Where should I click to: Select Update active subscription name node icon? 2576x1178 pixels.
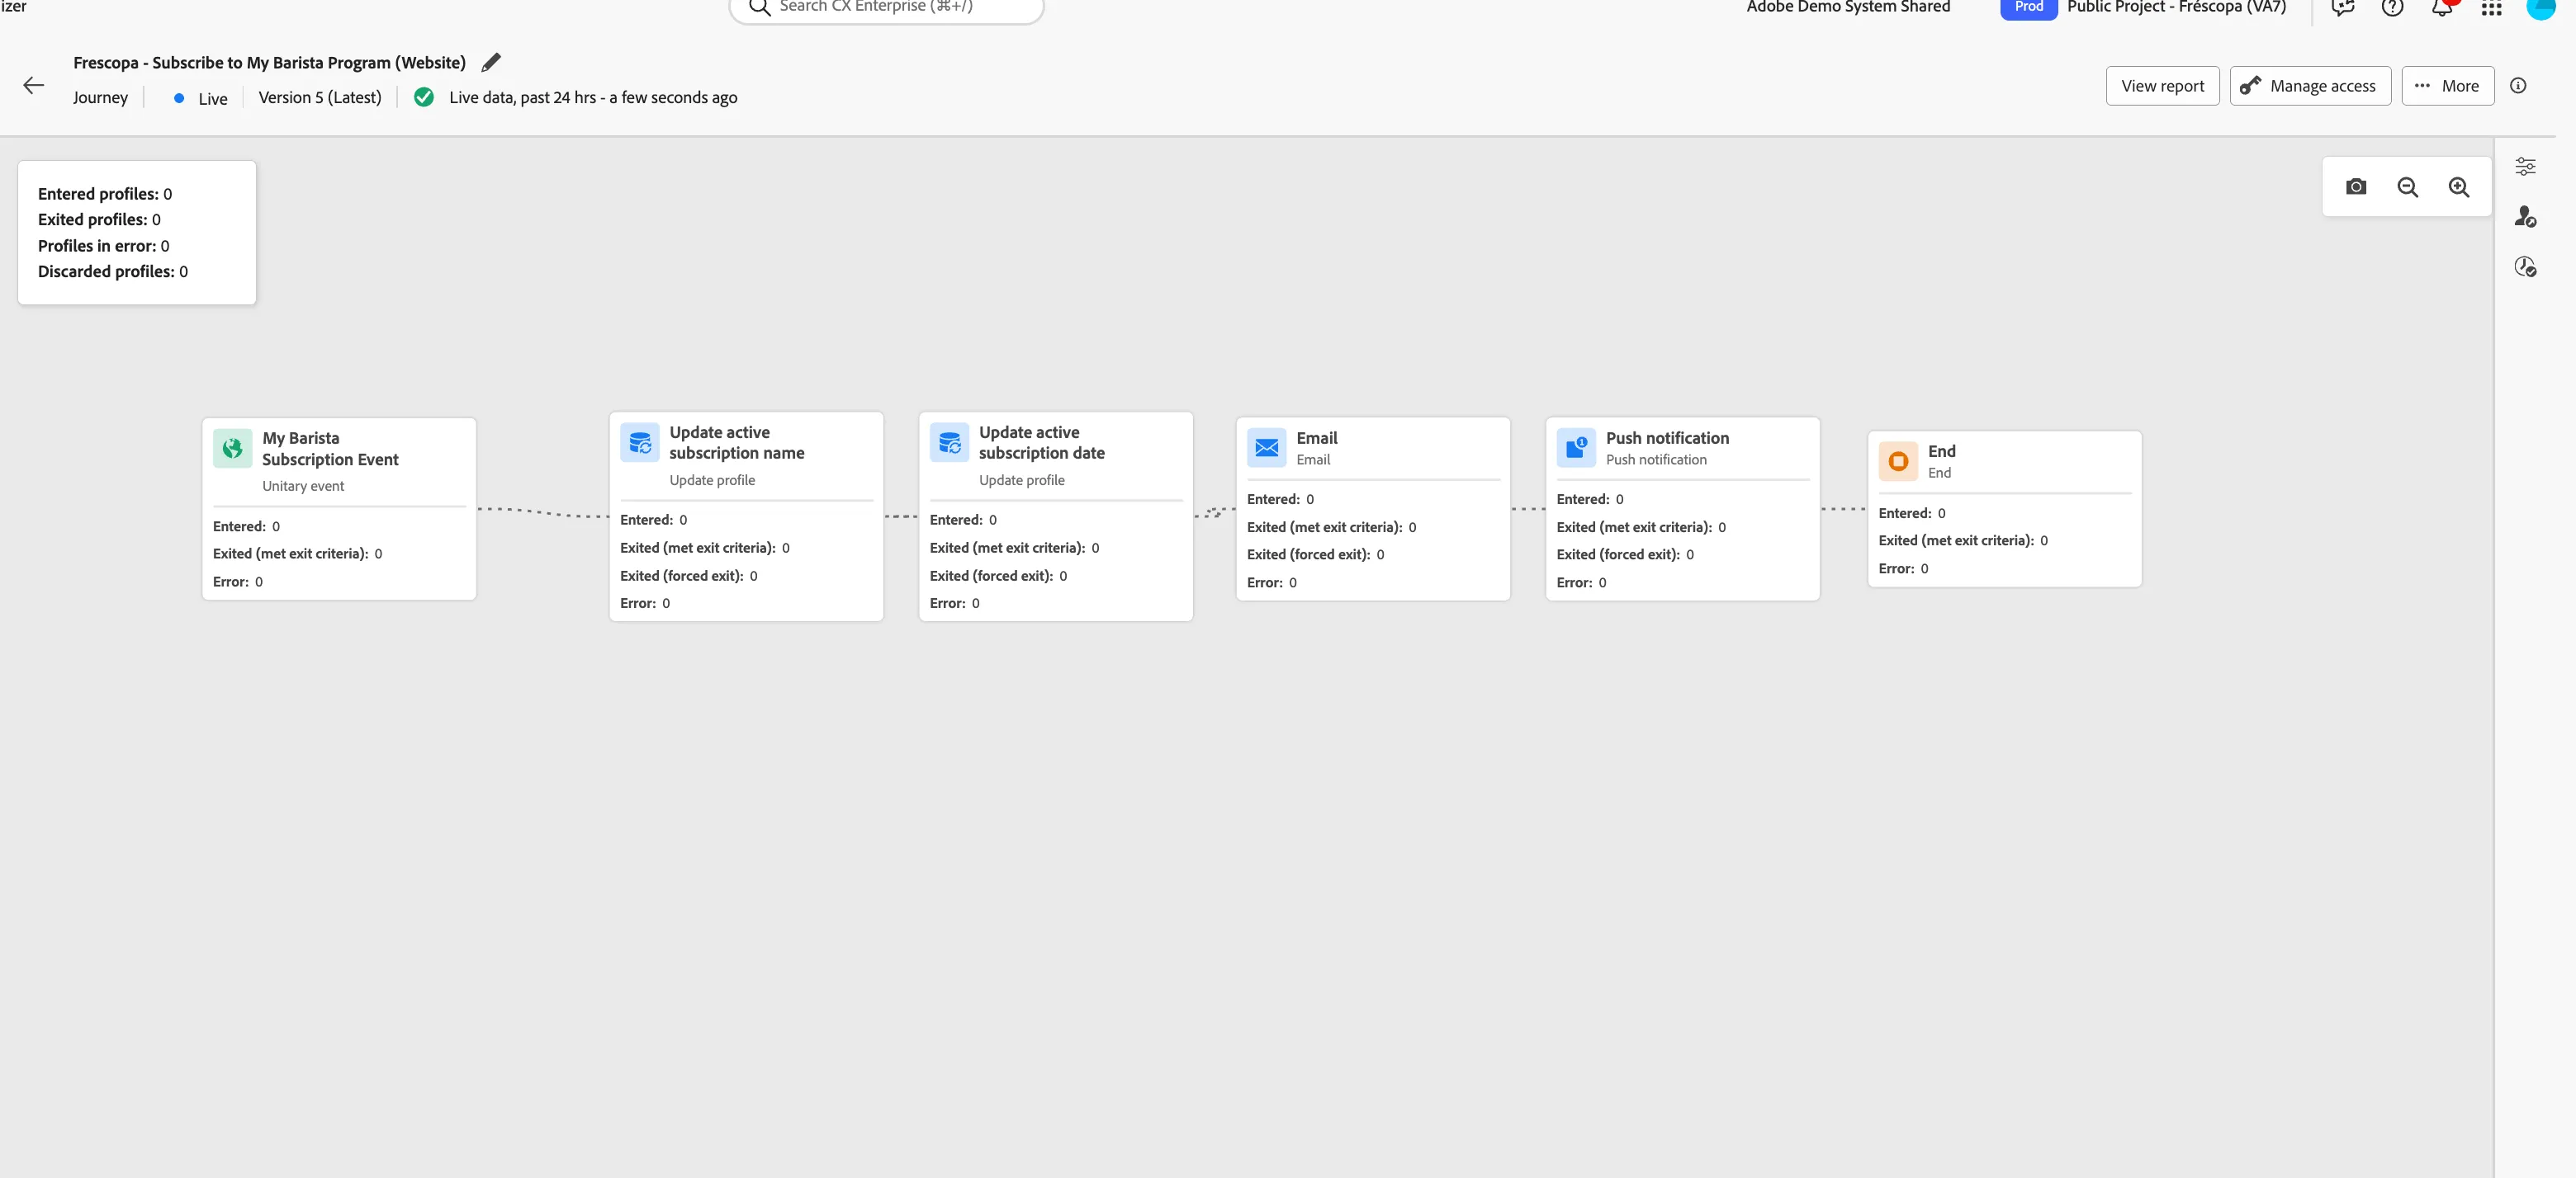[640, 443]
